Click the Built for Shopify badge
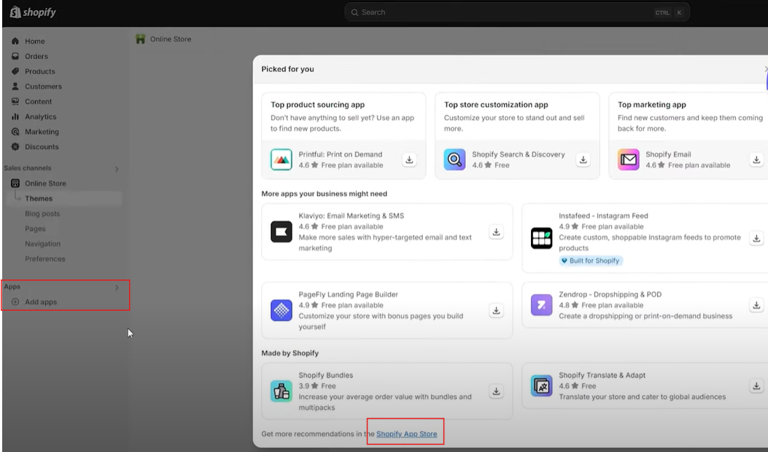 tap(591, 261)
